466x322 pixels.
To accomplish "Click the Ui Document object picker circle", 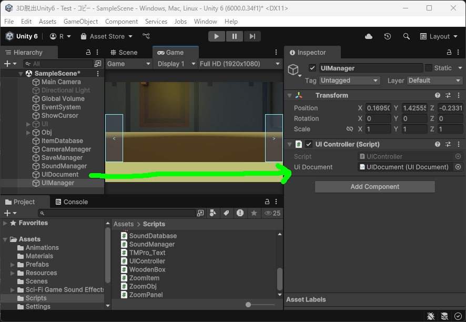I will pyautogui.click(x=458, y=167).
